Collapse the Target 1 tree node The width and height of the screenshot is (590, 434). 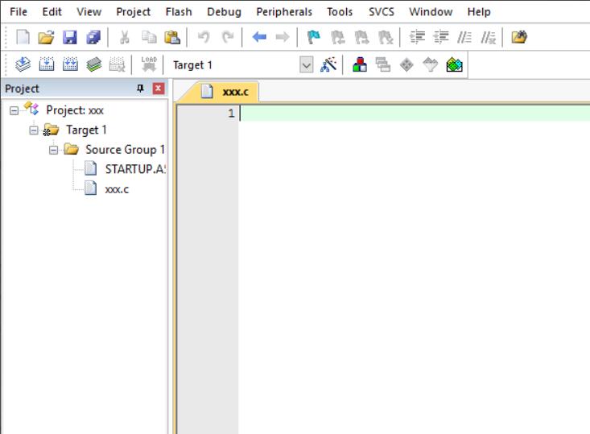click(x=34, y=130)
